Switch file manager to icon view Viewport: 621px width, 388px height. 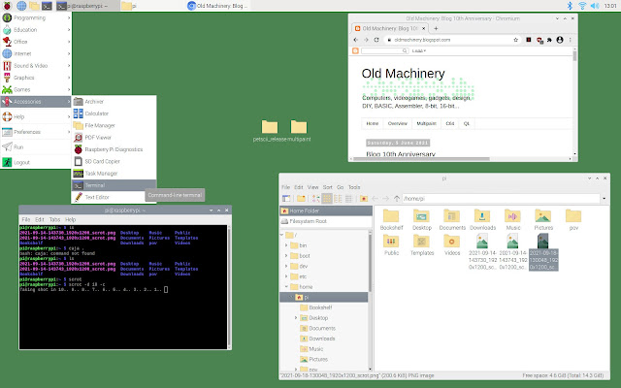(x=327, y=198)
